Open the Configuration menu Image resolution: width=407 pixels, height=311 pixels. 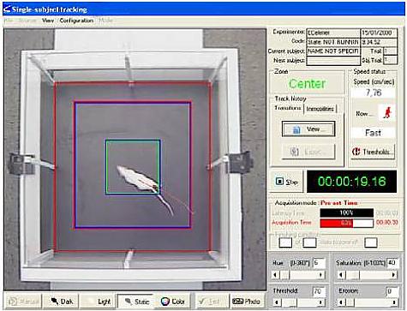pos(76,21)
